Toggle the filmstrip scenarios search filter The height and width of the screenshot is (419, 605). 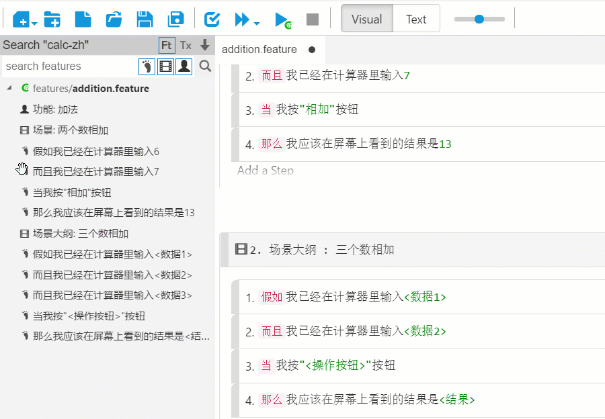165,66
